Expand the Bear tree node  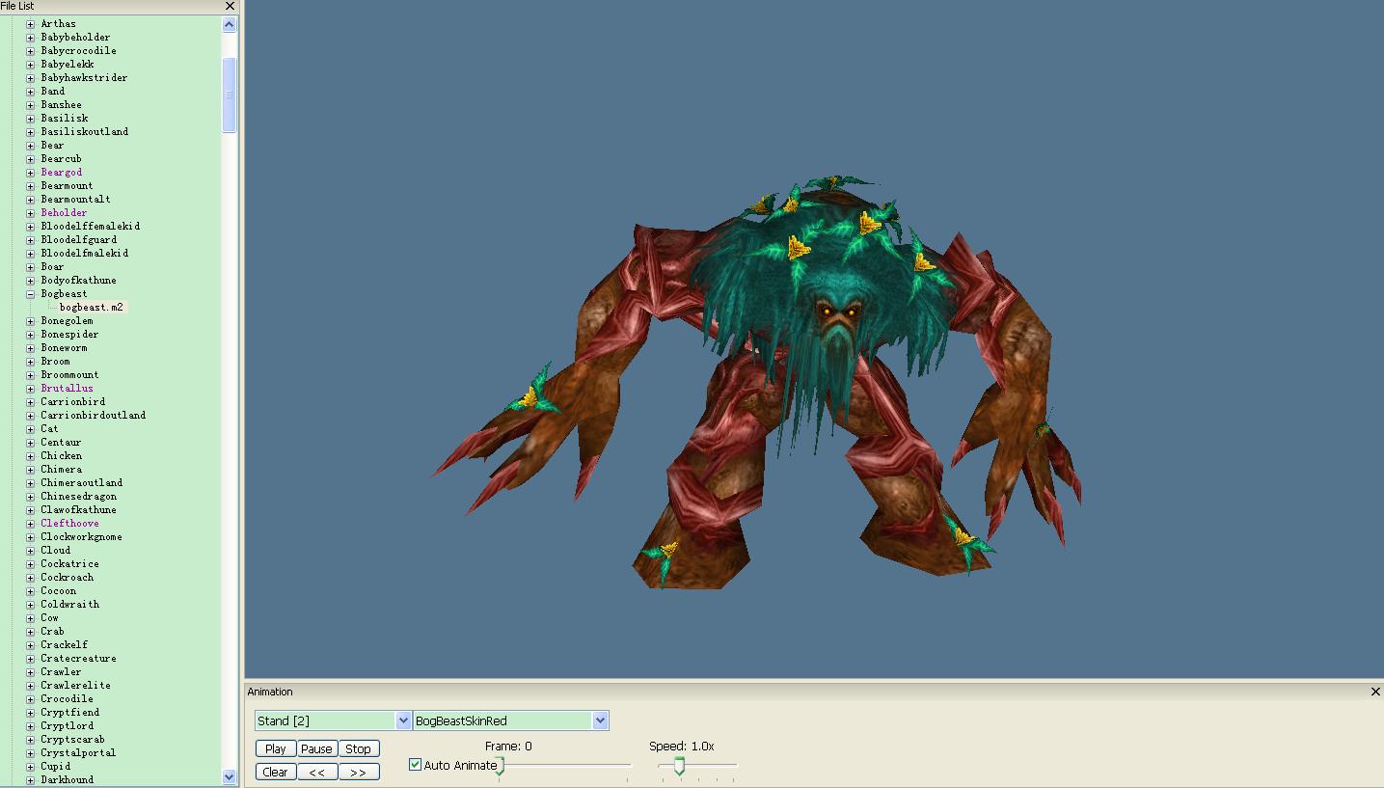pyautogui.click(x=30, y=146)
